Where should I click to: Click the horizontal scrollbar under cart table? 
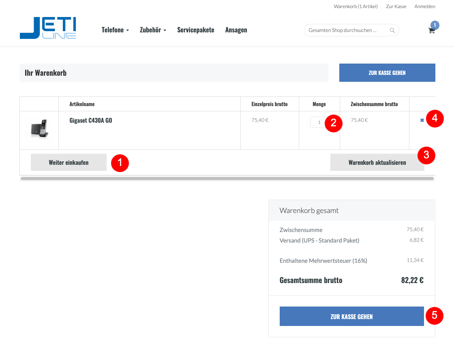(x=227, y=179)
